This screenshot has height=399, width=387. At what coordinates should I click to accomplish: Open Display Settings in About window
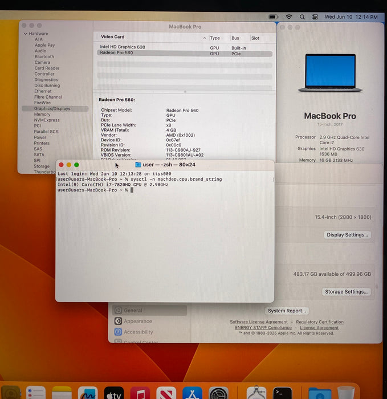(x=347, y=235)
